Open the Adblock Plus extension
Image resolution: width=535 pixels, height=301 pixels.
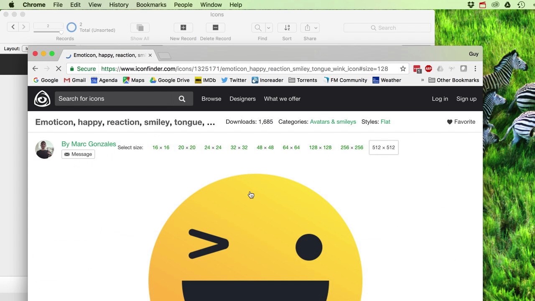pyautogui.click(x=428, y=69)
